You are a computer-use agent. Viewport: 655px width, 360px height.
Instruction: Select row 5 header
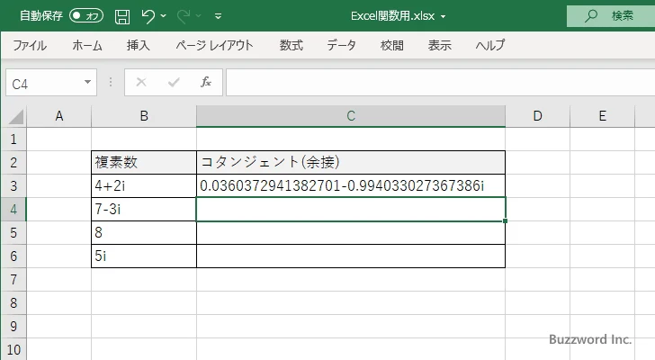pyautogui.click(x=13, y=232)
